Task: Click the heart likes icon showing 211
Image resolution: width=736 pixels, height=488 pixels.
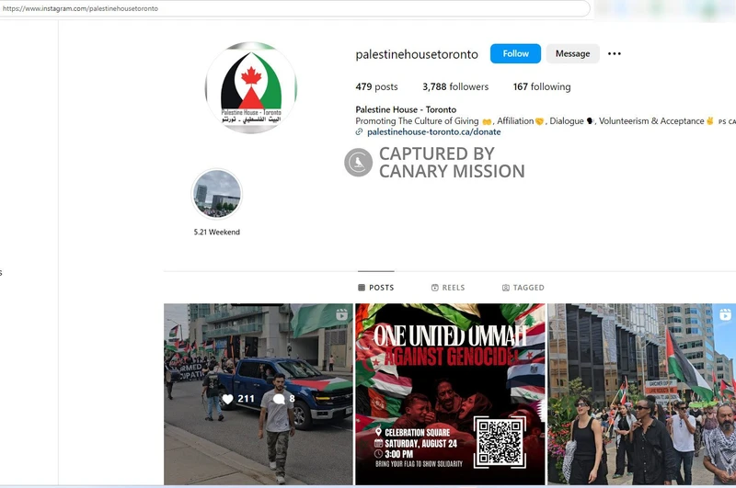Action: point(227,399)
